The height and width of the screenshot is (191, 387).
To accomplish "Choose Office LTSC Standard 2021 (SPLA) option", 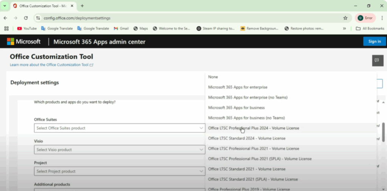I will pos(291,179).
